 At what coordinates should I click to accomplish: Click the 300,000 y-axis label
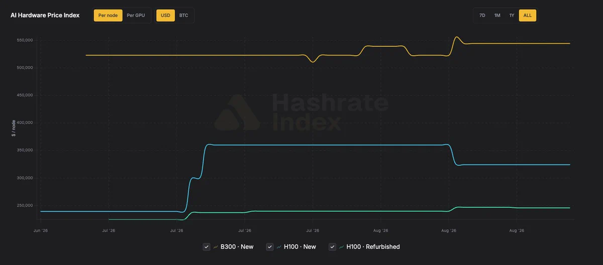26,178
